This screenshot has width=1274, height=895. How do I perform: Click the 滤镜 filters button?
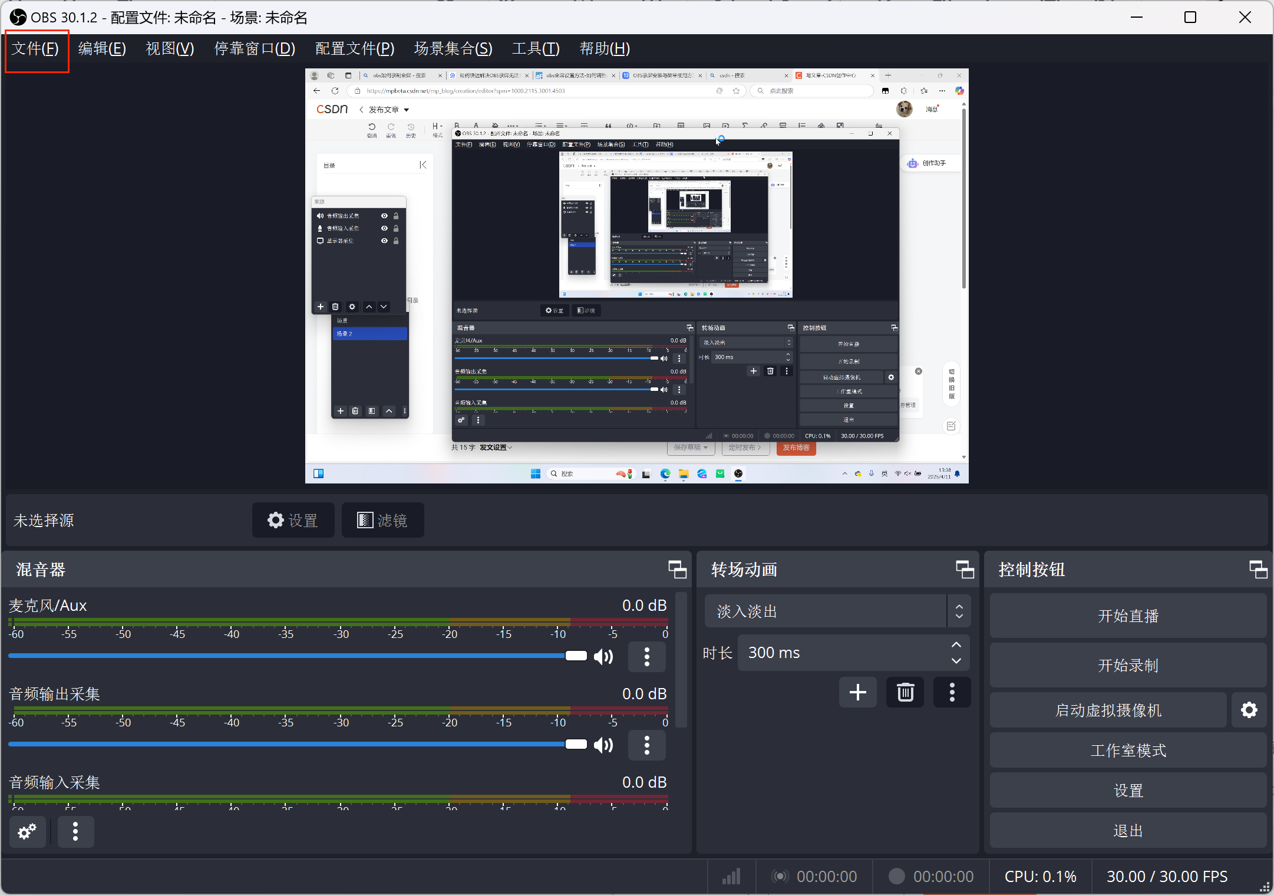tap(382, 520)
